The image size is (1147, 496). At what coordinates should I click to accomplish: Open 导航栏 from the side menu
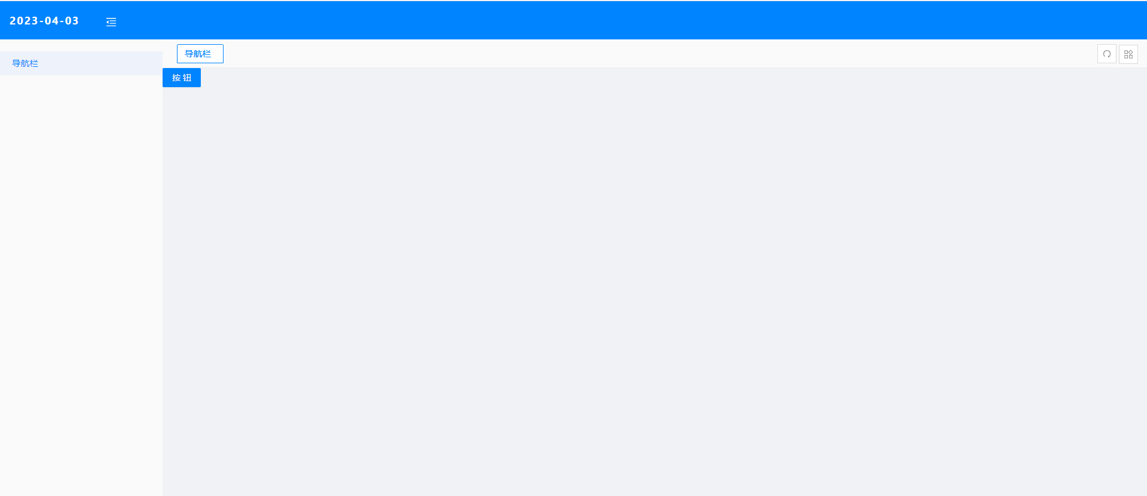pyautogui.click(x=81, y=63)
